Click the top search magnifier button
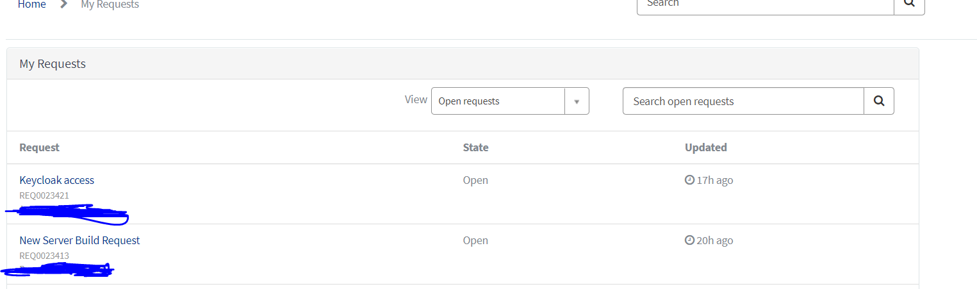 pos(909,4)
